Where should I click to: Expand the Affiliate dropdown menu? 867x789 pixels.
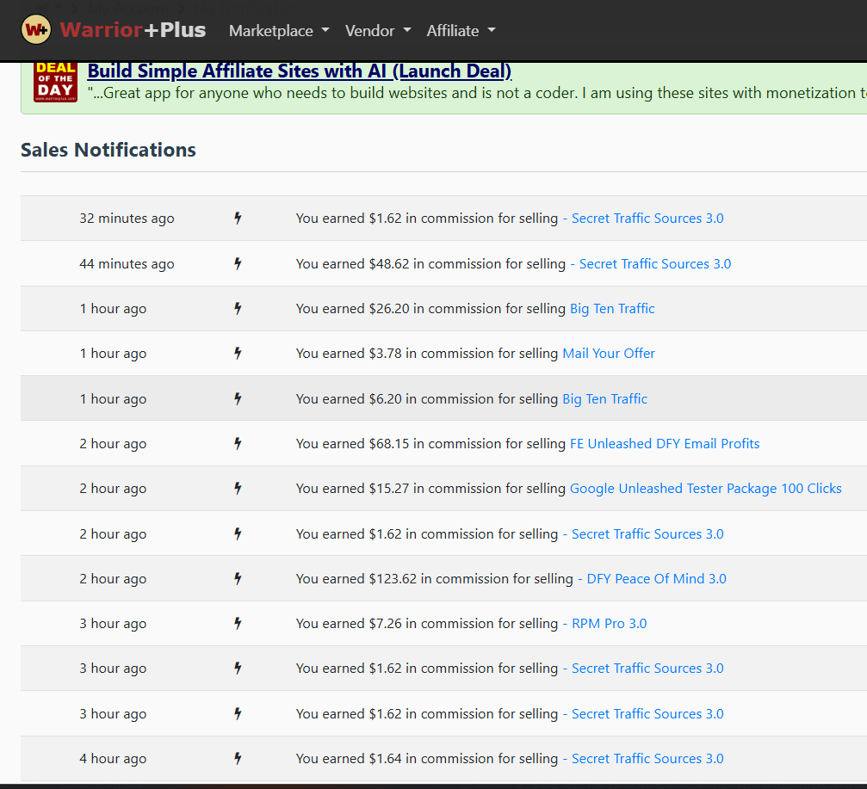[461, 31]
